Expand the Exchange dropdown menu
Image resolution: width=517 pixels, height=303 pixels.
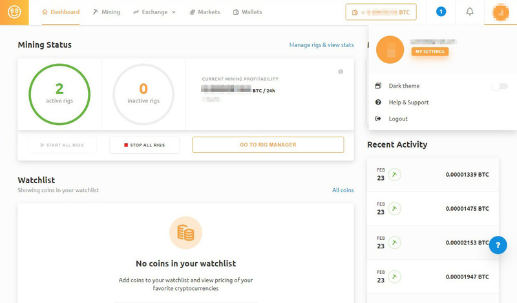pyautogui.click(x=154, y=12)
